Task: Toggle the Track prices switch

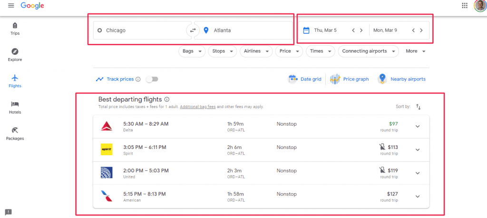Action: coord(152,79)
